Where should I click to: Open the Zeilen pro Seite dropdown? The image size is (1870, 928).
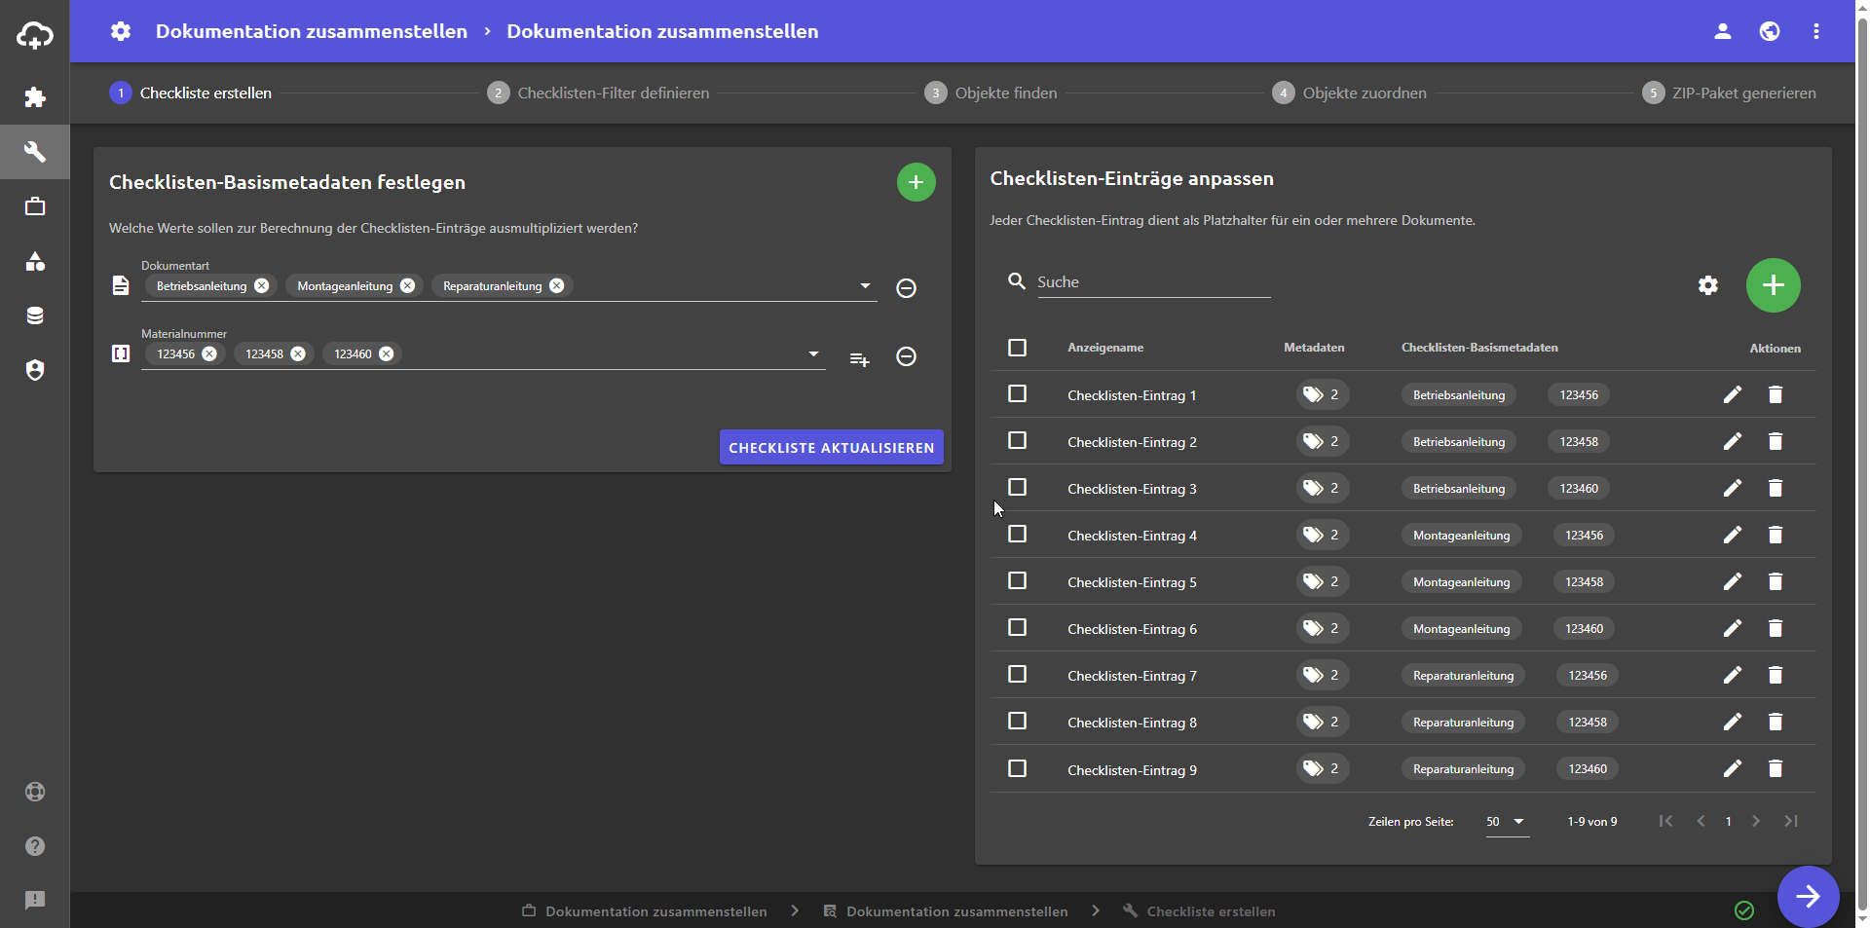[x=1506, y=822]
